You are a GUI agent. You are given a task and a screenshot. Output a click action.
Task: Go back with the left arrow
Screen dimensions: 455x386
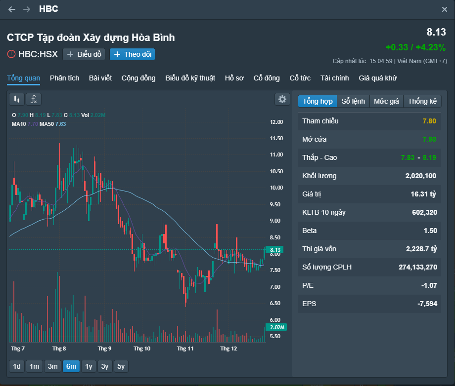tap(12, 9)
